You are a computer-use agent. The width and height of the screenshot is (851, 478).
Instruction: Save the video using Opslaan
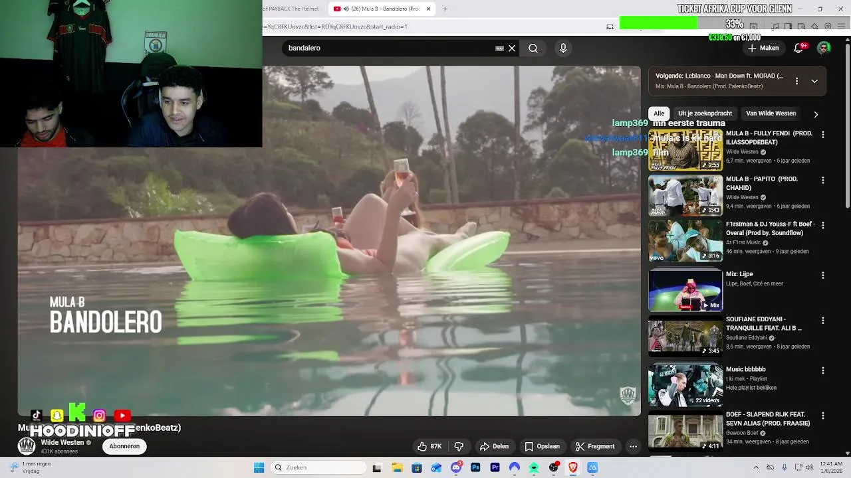[542, 446]
